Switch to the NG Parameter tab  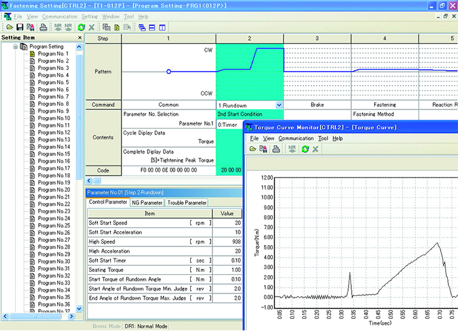click(147, 203)
